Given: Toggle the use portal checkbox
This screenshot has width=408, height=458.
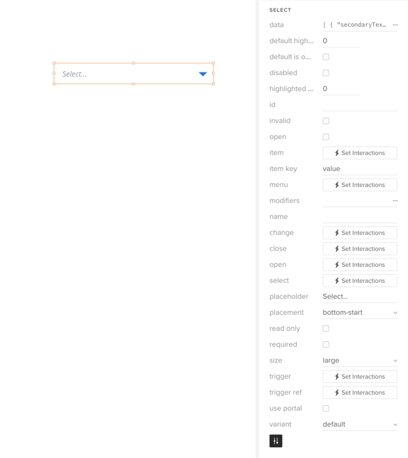Looking at the screenshot, I should click(x=326, y=408).
